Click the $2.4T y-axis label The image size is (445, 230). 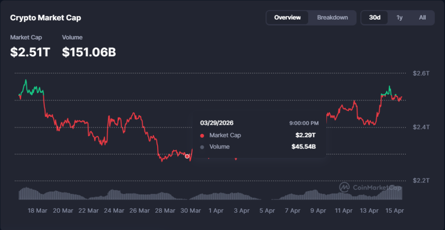click(x=421, y=127)
